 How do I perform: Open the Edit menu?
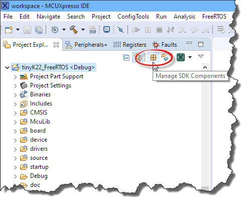pyautogui.click(x=25, y=17)
